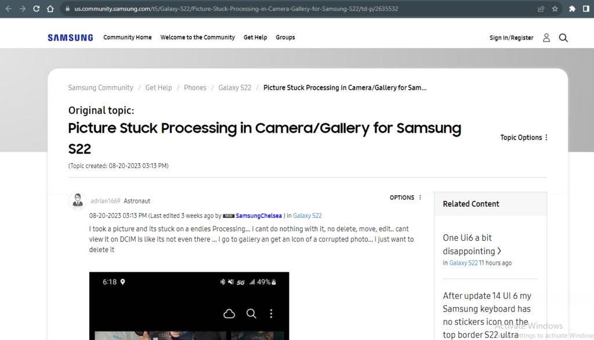The image size is (594, 340).
Task: Click the share icon in address bar
Action: pyautogui.click(x=541, y=9)
